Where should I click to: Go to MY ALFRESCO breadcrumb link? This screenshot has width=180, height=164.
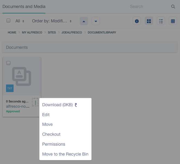coord(32,32)
